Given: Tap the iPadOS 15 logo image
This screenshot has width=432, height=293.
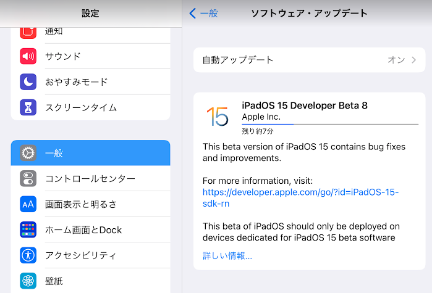Looking at the screenshot, I should pyautogui.click(x=218, y=117).
